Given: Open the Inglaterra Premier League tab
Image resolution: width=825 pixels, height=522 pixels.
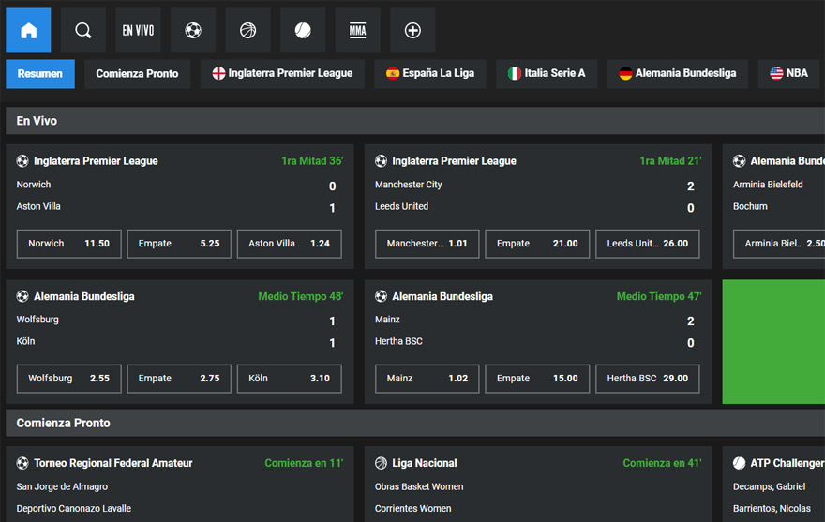Looking at the screenshot, I should click(282, 73).
